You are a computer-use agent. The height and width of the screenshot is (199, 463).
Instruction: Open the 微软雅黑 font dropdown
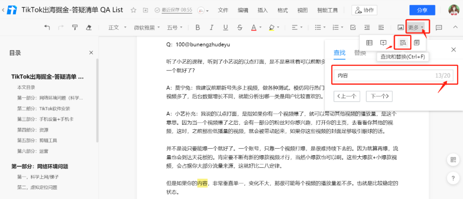click(147, 27)
